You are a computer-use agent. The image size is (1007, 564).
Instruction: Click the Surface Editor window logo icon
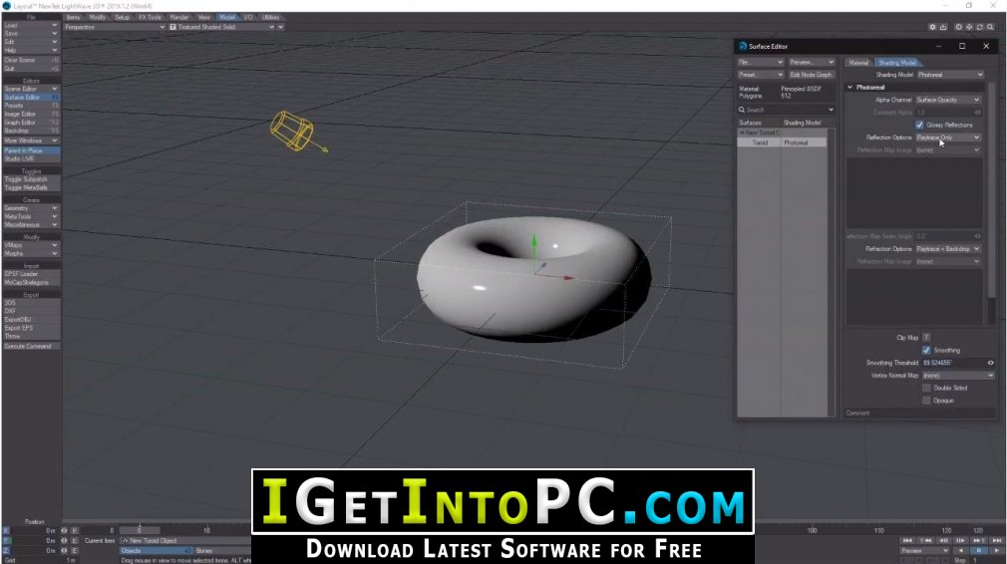tap(743, 46)
